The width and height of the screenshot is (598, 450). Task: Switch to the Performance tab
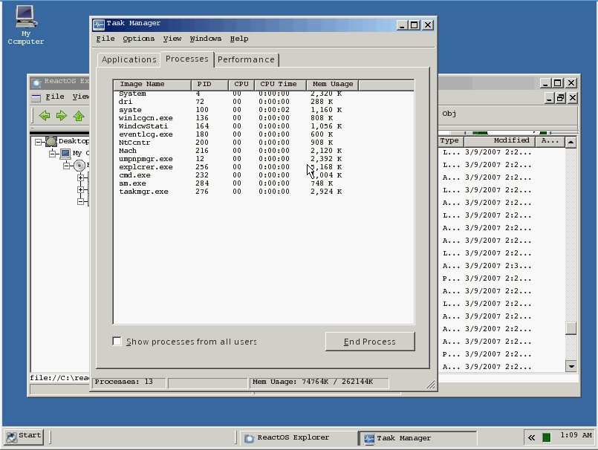(246, 59)
